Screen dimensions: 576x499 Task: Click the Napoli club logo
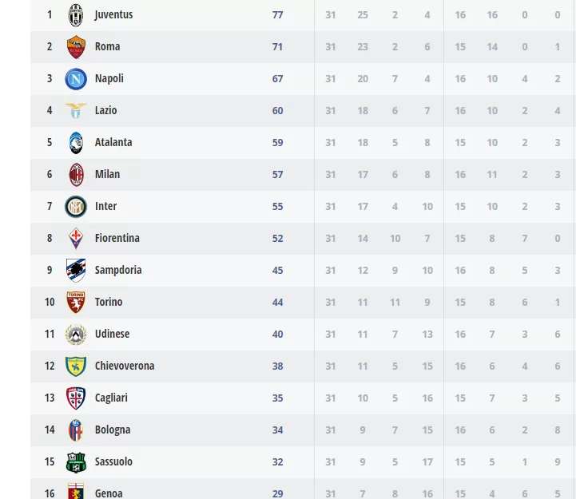(76, 79)
